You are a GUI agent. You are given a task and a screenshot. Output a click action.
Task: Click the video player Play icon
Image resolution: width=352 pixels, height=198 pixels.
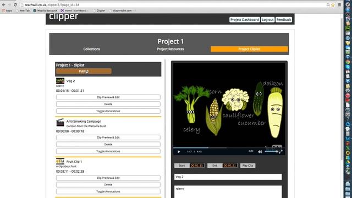coord(179,152)
